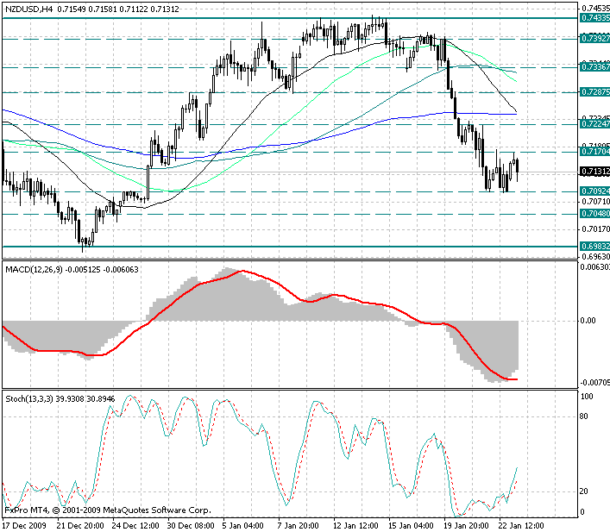Click the 0.72247 price level label

594,124
